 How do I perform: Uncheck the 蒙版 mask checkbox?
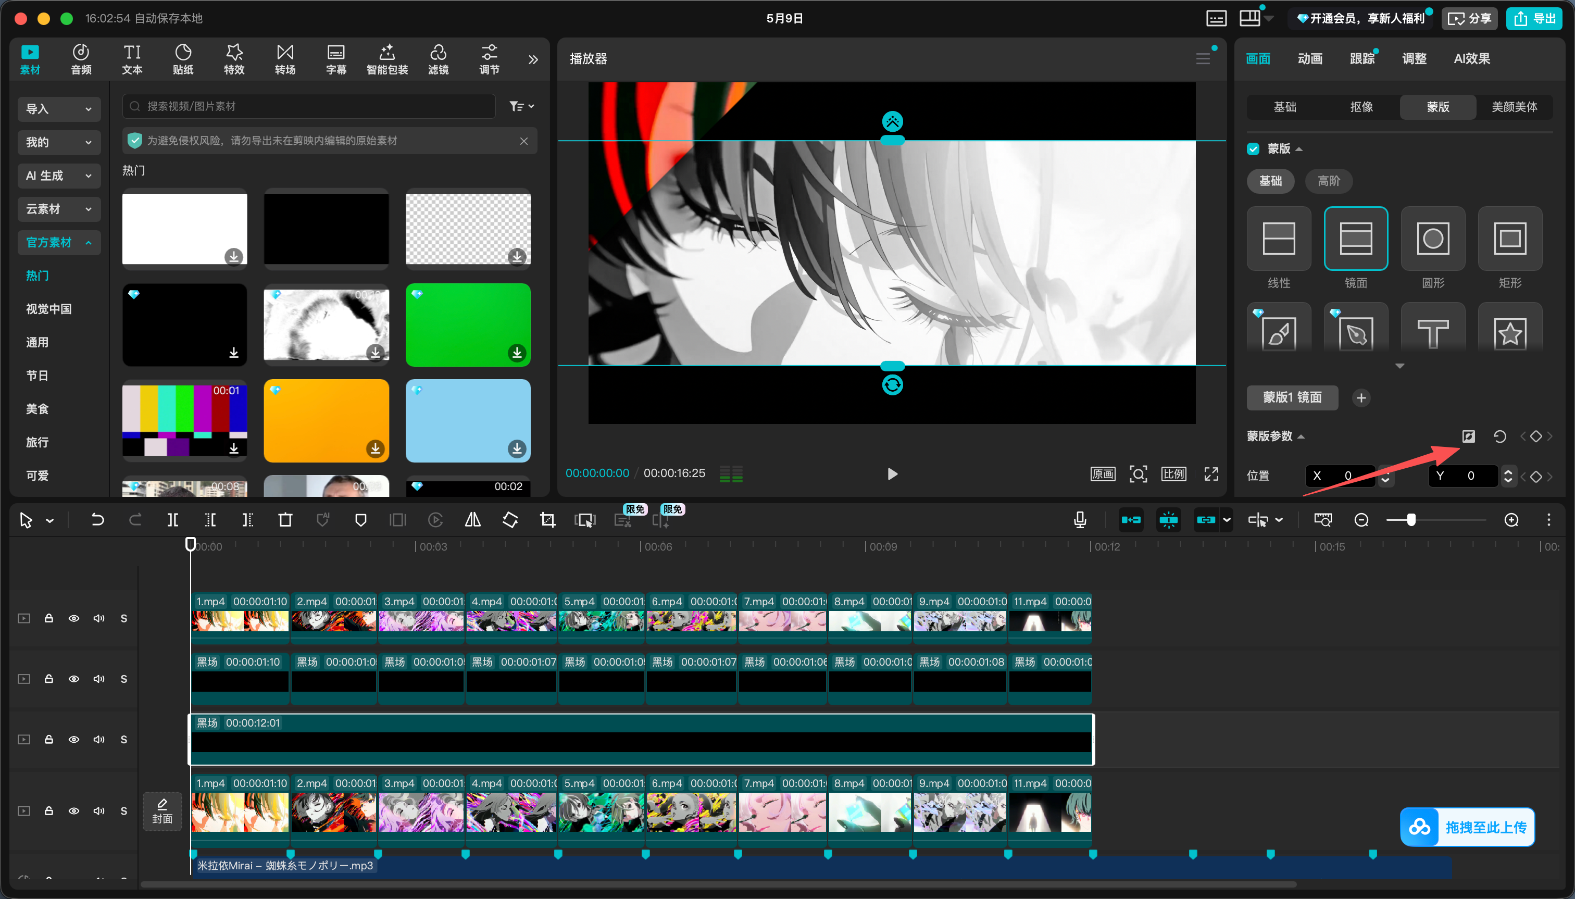pyautogui.click(x=1253, y=149)
